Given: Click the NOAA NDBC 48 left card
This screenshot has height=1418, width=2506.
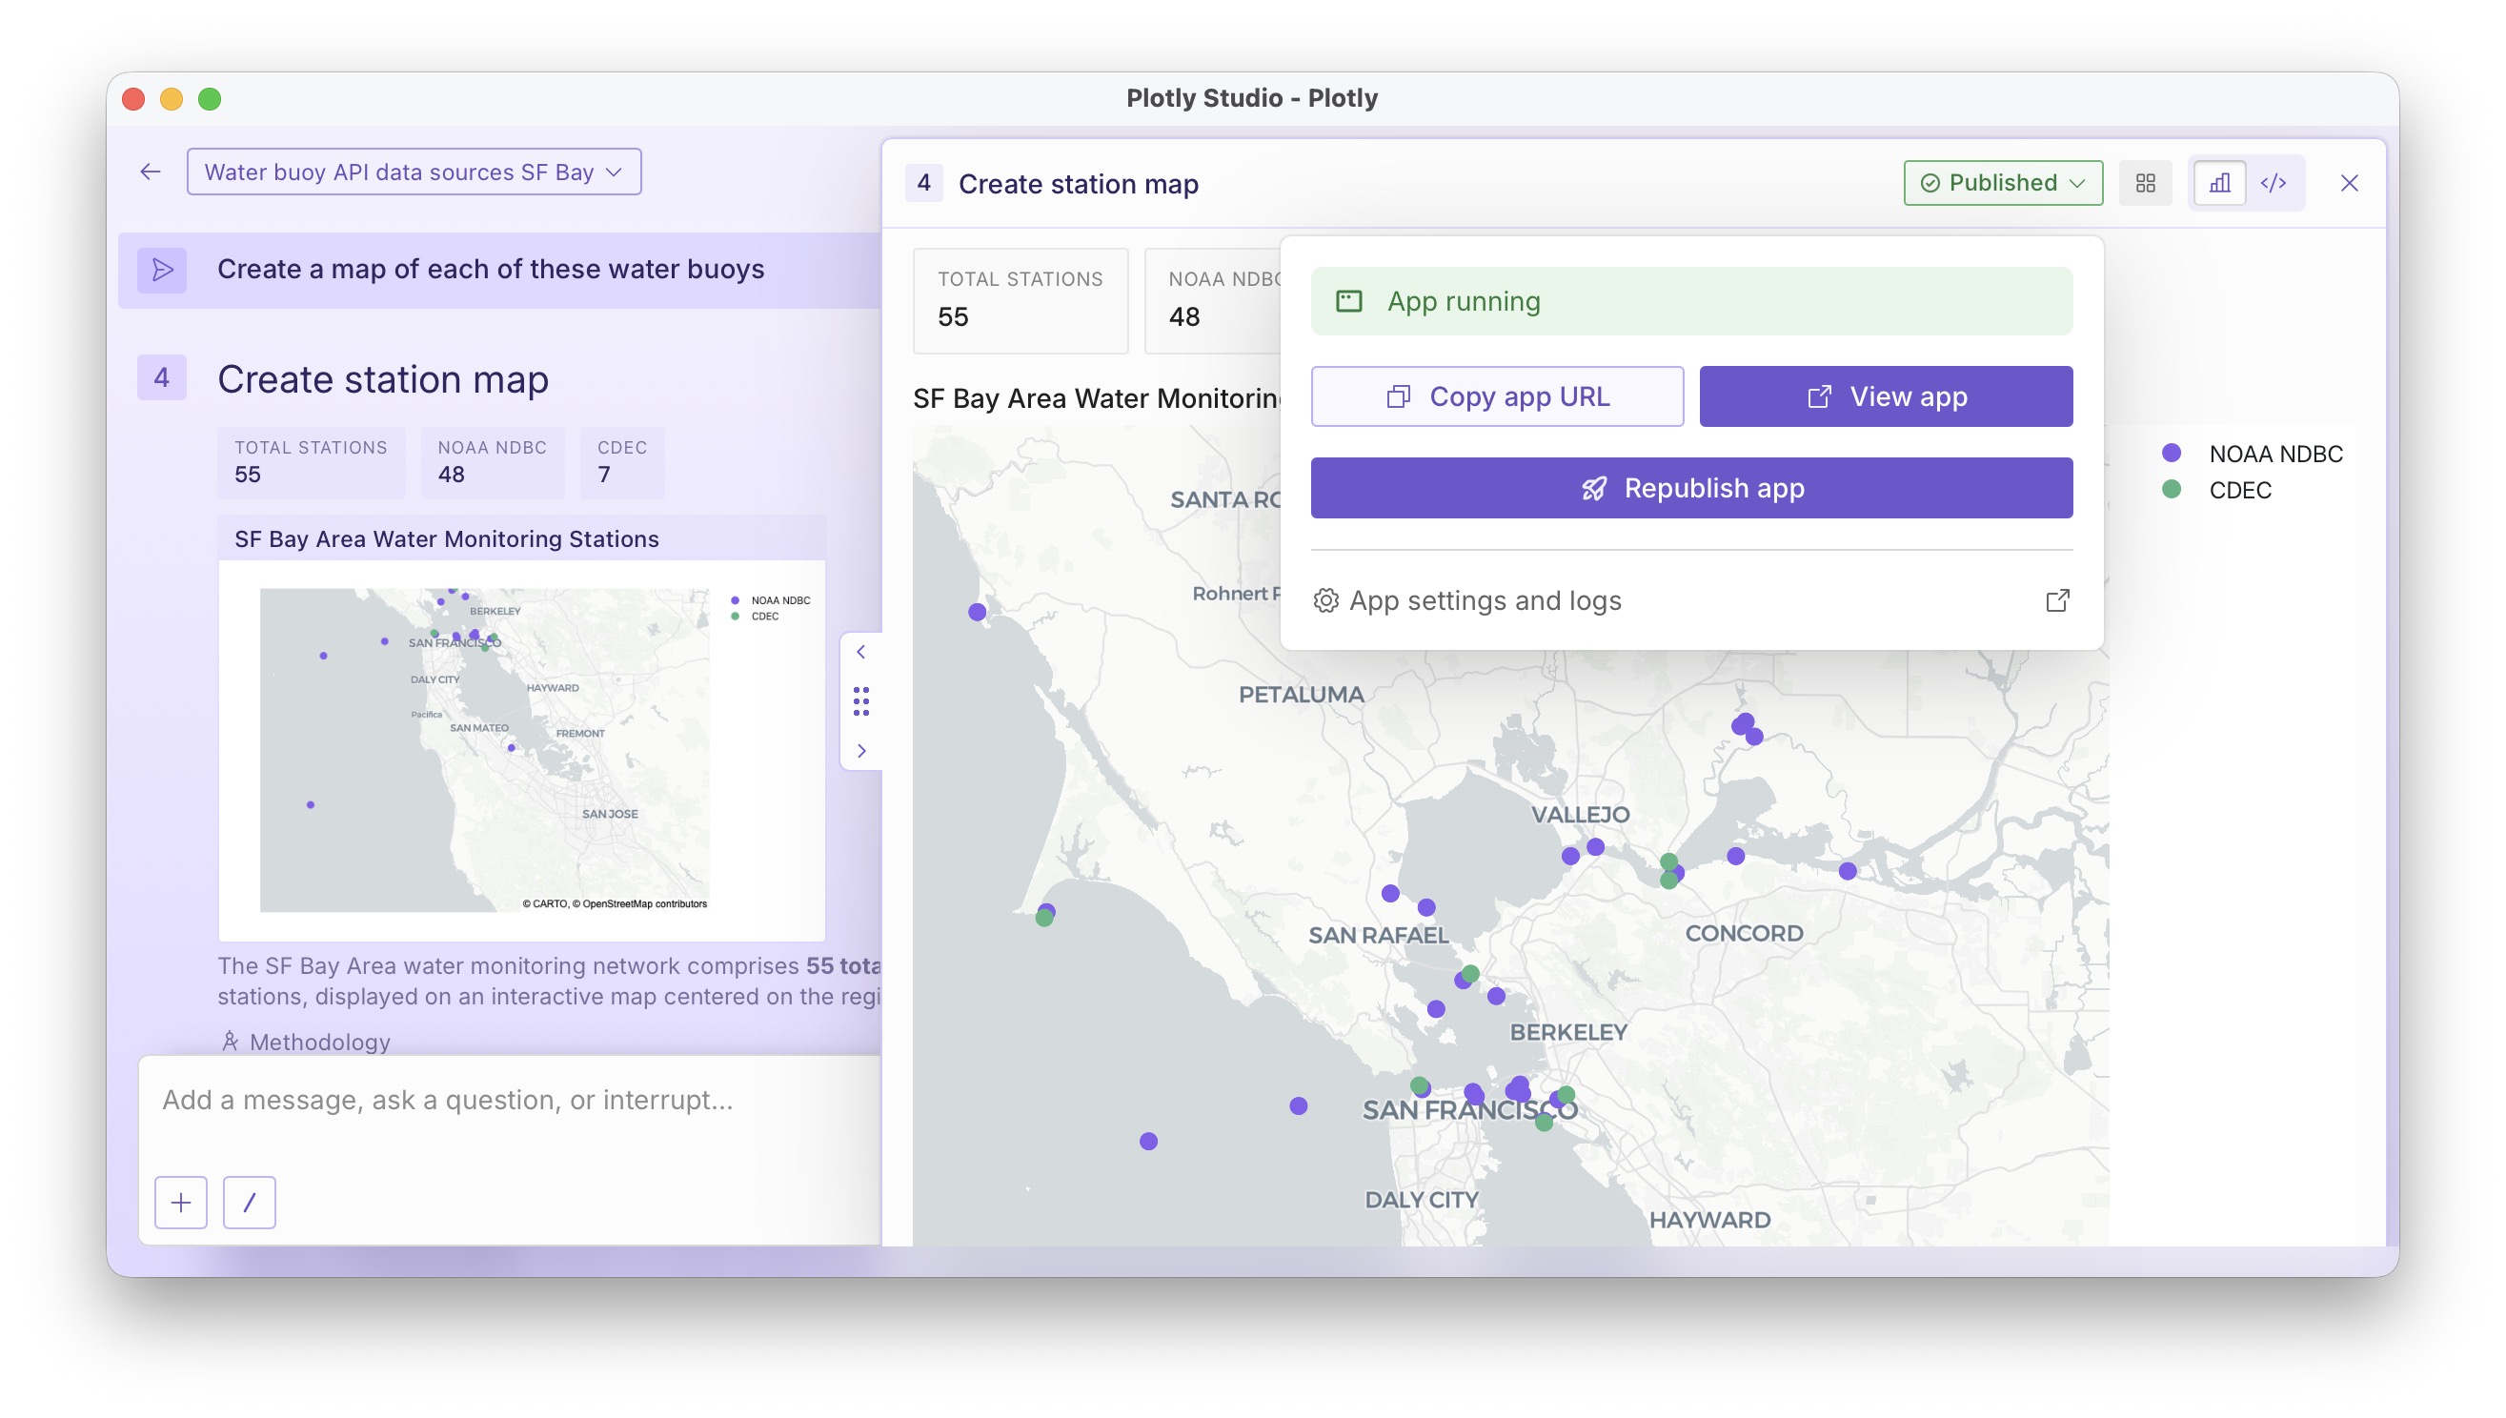Looking at the screenshot, I should (492, 462).
